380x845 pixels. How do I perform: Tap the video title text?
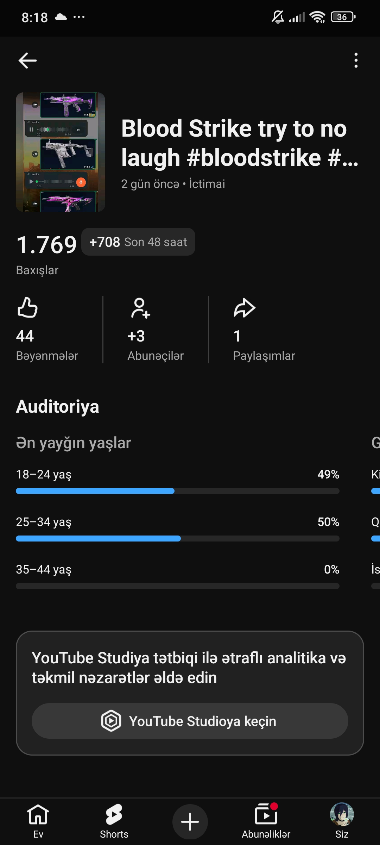pos(240,143)
